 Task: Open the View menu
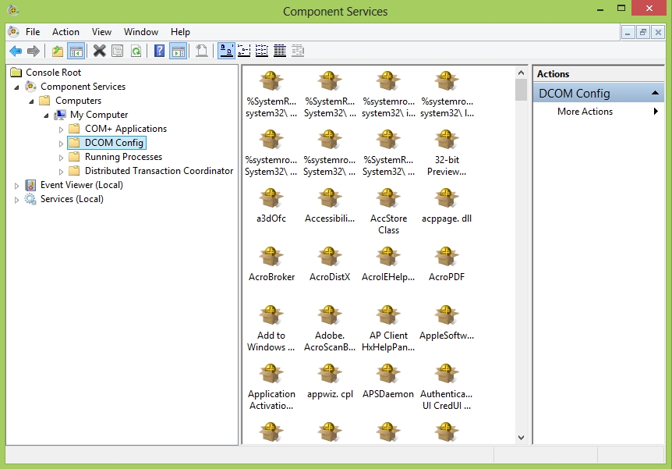click(101, 32)
